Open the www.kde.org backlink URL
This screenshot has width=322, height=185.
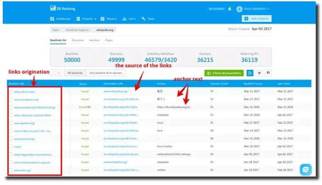(x=22, y=170)
